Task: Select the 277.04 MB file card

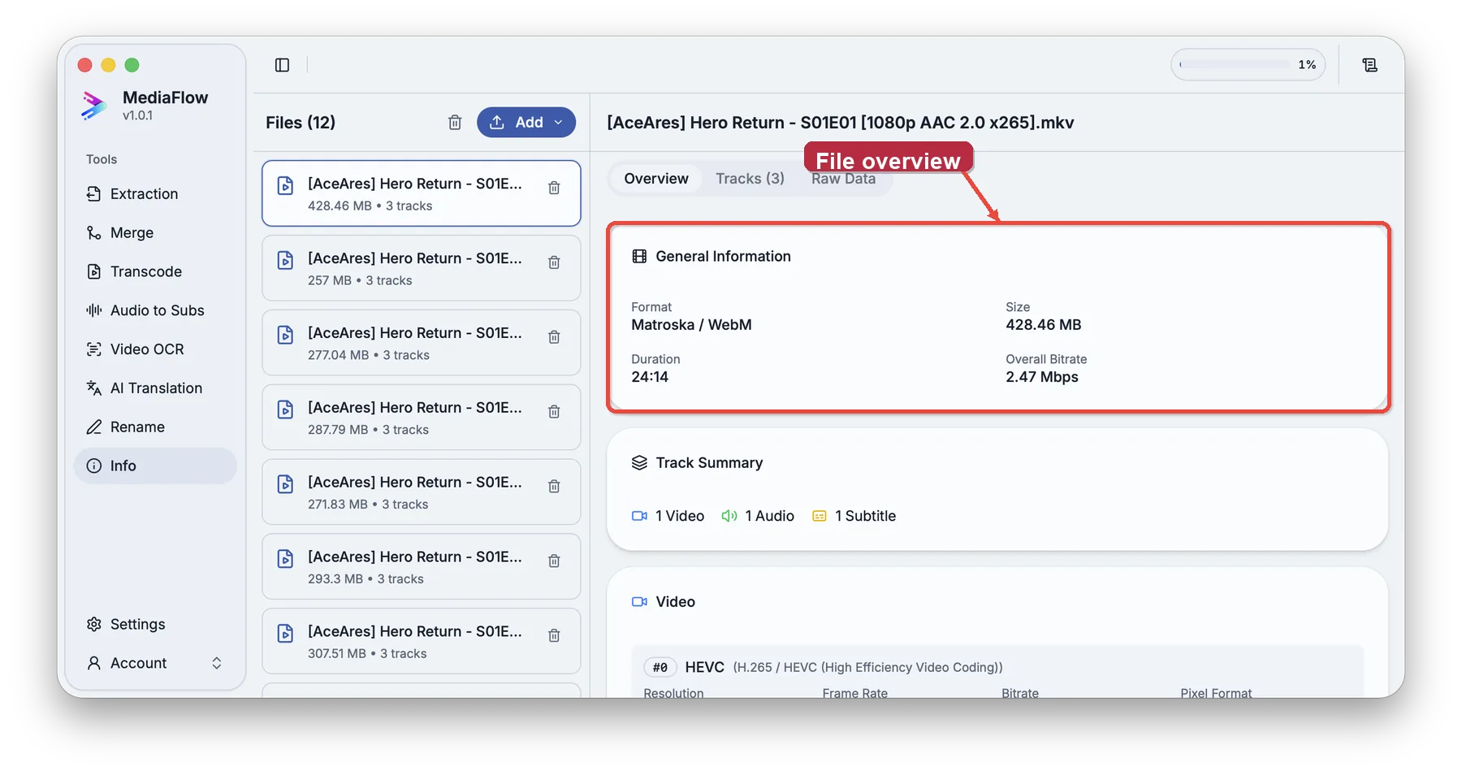Action: pos(421,343)
